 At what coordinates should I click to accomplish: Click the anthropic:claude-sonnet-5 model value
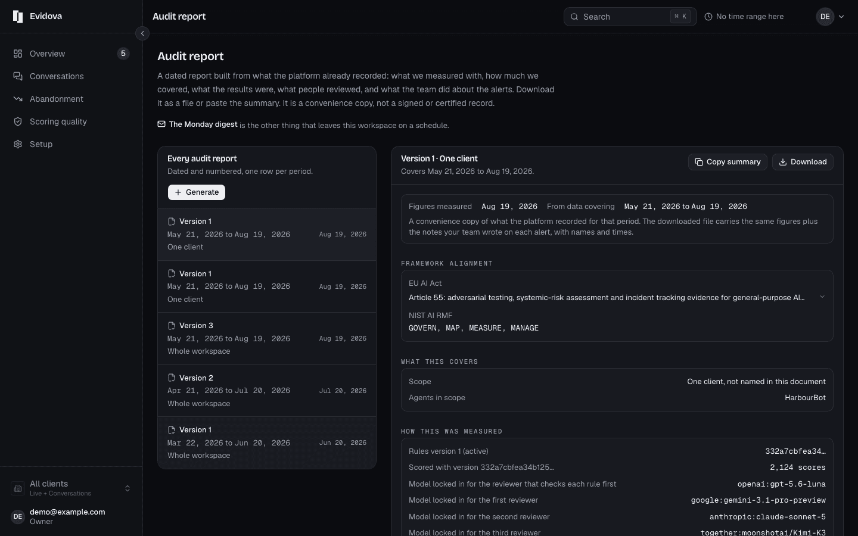[x=767, y=517]
